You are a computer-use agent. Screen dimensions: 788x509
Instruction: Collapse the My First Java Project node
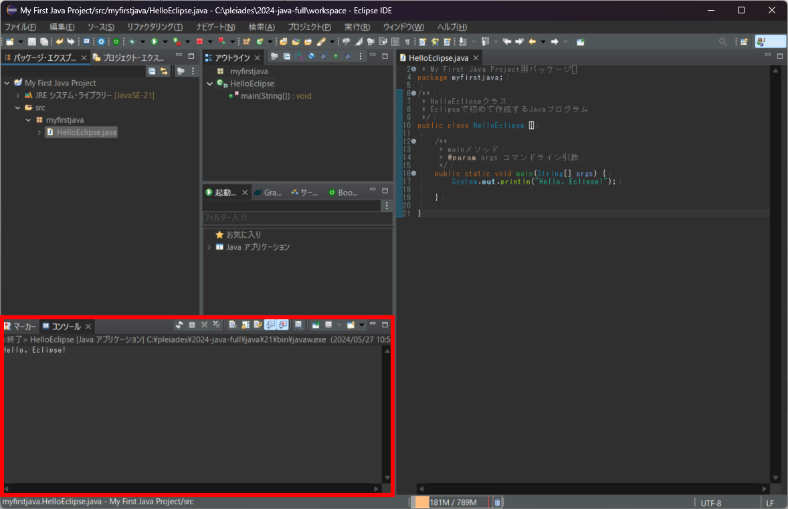click(x=7, y=83)
